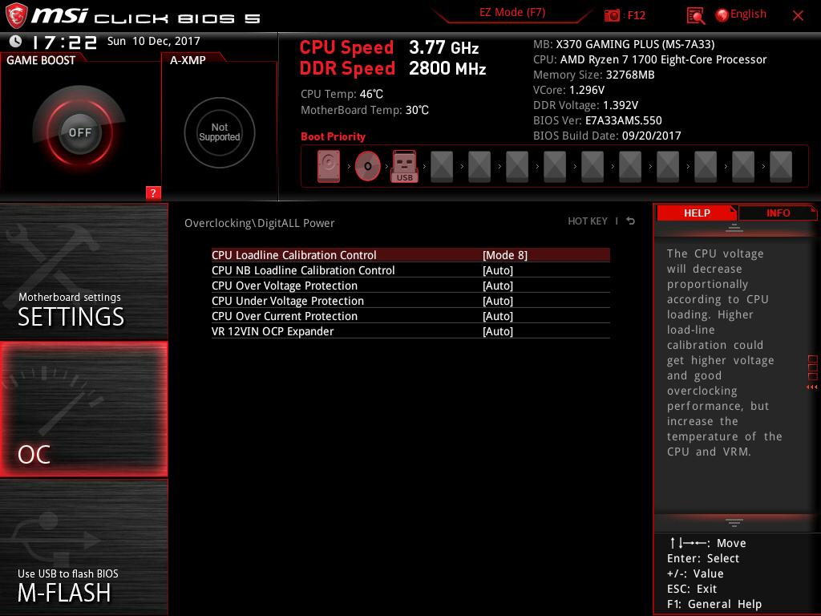Screen dimensions: 821x616
Task: Change VR 12VIN OCP Expander [Auto] value
Action: (x=497, y=331)
